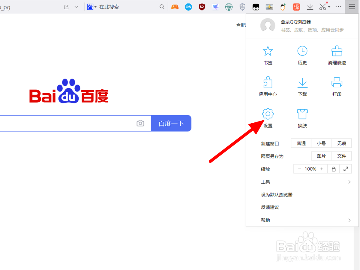Image resolution: width=360 pixels, height=270 pixels.
Task: Click the grey shield badge extension icon
Action: [242, 7]
